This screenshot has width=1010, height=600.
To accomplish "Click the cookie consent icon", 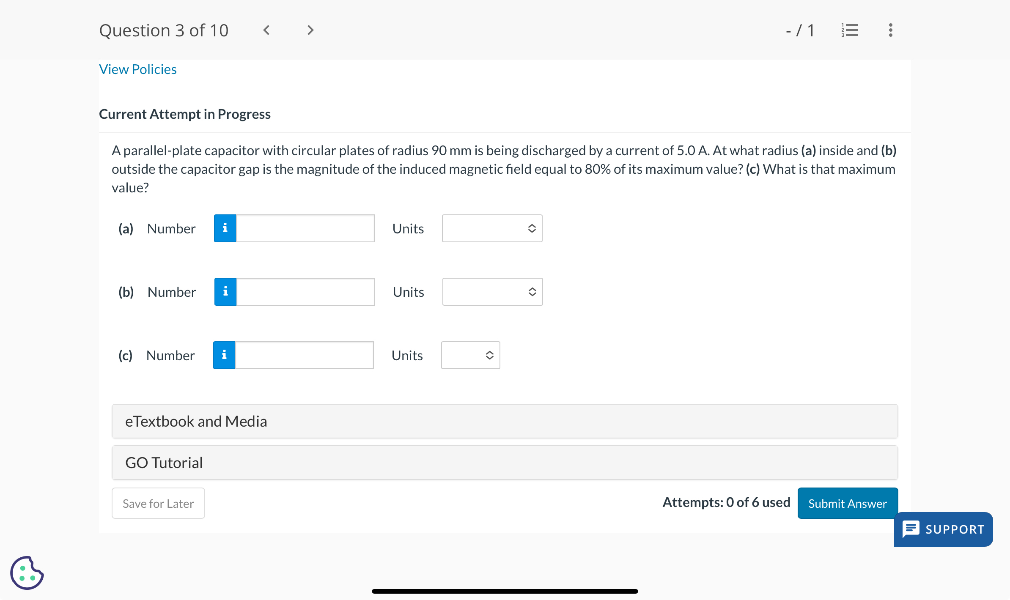I will pyautogui.click(x=26, y=573).
